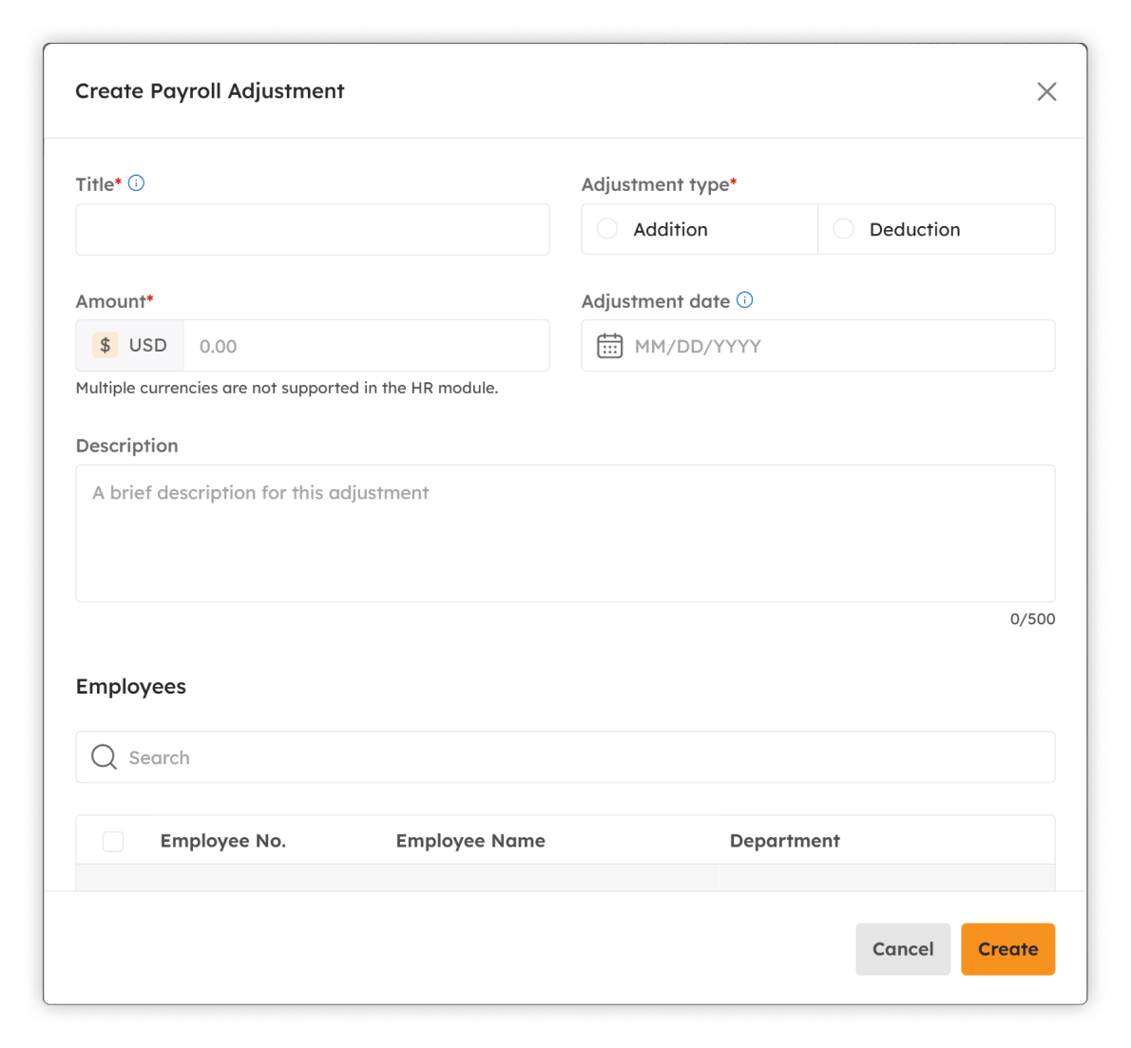Click the Description text area

(x=565, y=534)
